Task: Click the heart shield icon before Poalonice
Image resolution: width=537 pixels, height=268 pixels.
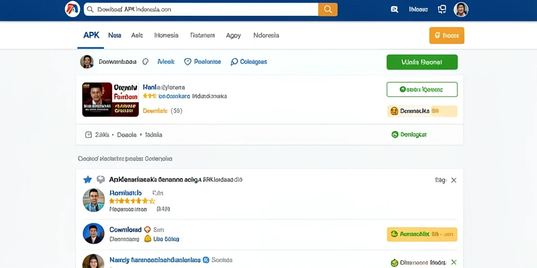Action: pyautogui.click(x=187, y=62)
